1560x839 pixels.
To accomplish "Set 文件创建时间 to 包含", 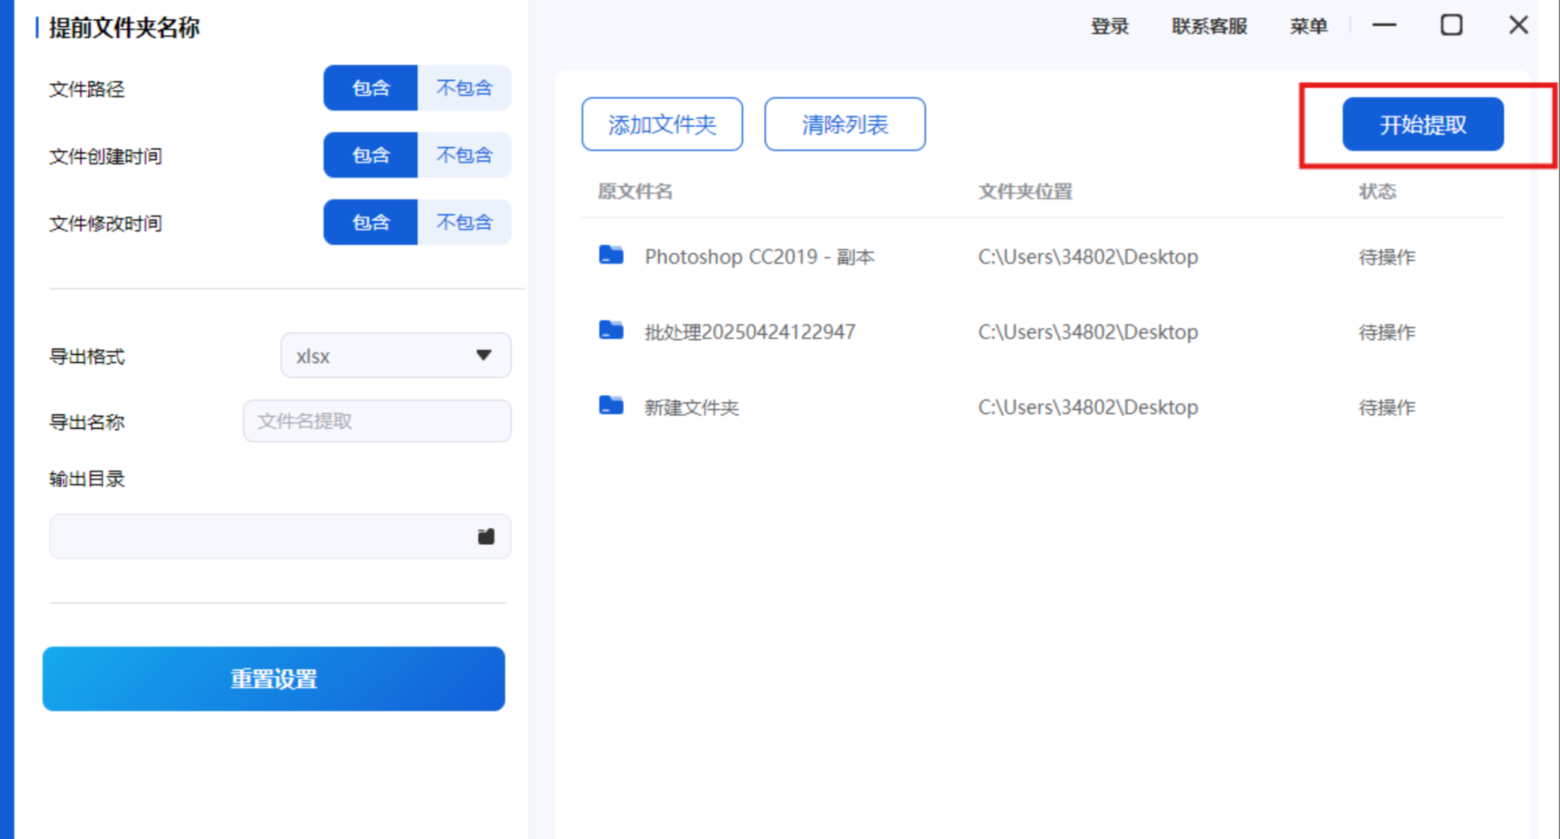I will pyautogui.click(x=371, y=155).
